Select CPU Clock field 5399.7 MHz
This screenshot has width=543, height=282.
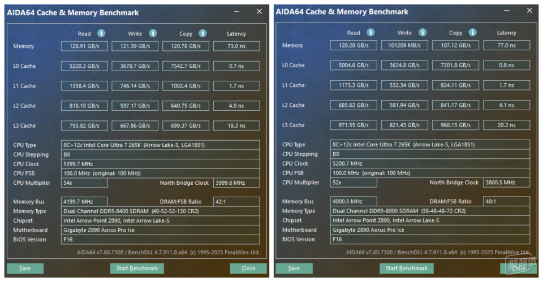160,164
